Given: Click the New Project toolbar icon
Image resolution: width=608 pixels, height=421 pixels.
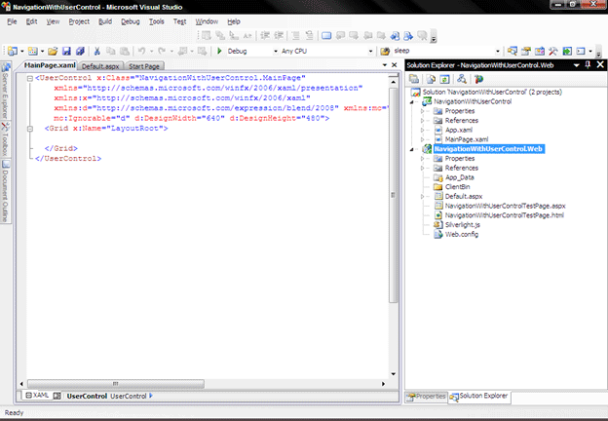Looking at the screenshot, I should coord(13,51).
